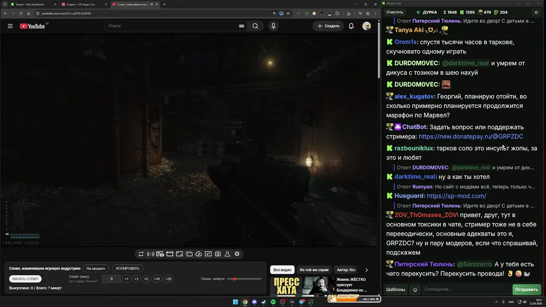Go to YouTube home via the logo
The height and width of the screenshot is (307, 546).
(x=32, y=26)
